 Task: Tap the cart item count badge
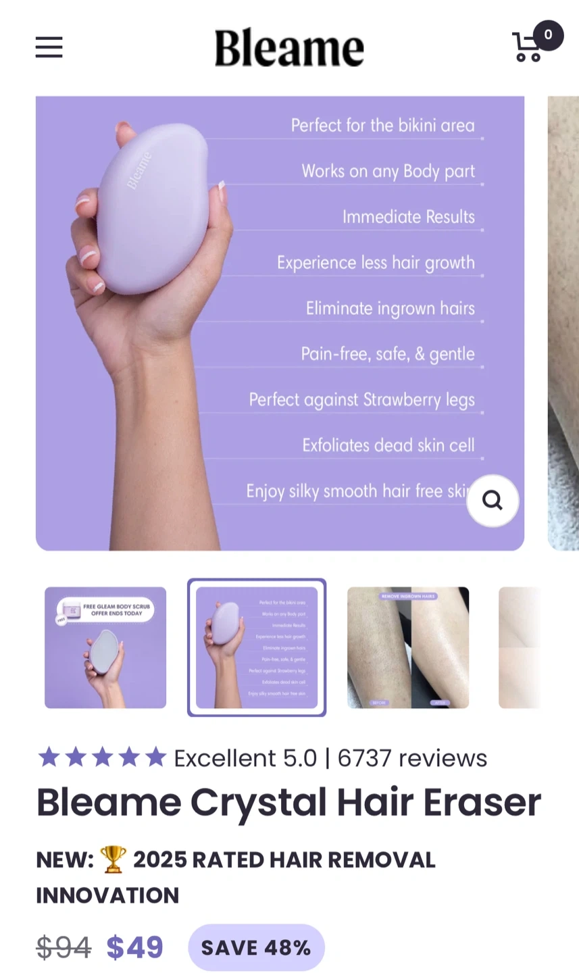coord(548,35)
